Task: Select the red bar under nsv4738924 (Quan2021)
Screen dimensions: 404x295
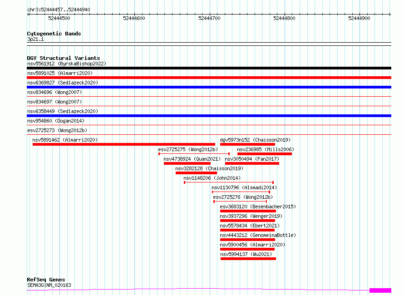Action: click(187, 163)
